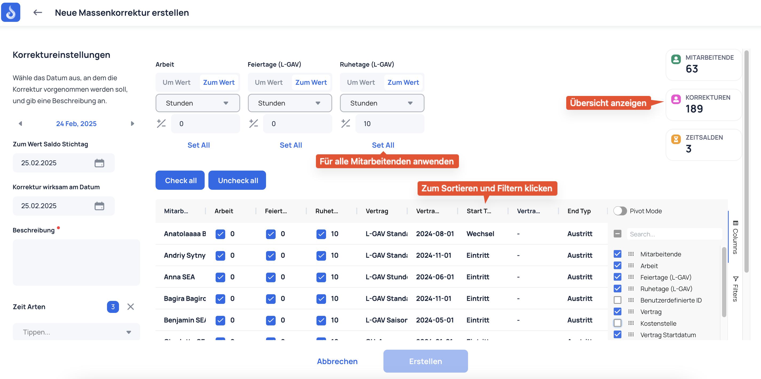Toggle plus/minus sign for Arbeit value
This screenshot has width=761, height=379.
click(x=161, y=123)
